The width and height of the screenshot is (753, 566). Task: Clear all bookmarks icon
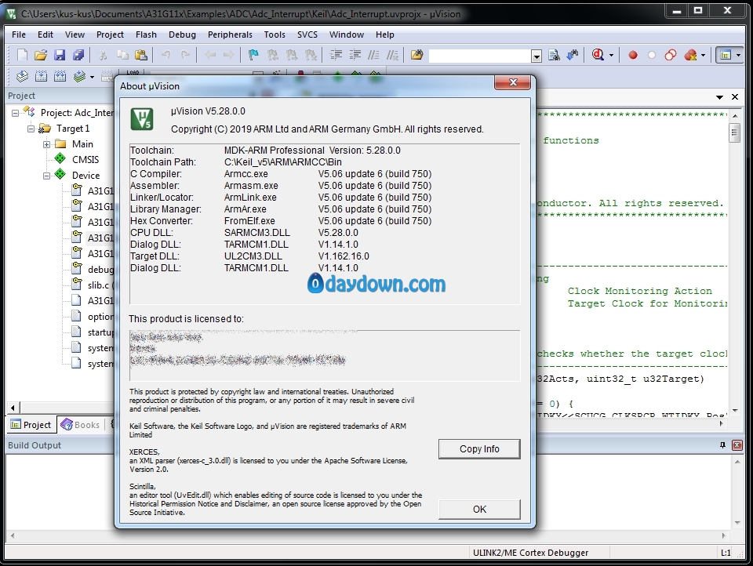(x=311, y=55)
